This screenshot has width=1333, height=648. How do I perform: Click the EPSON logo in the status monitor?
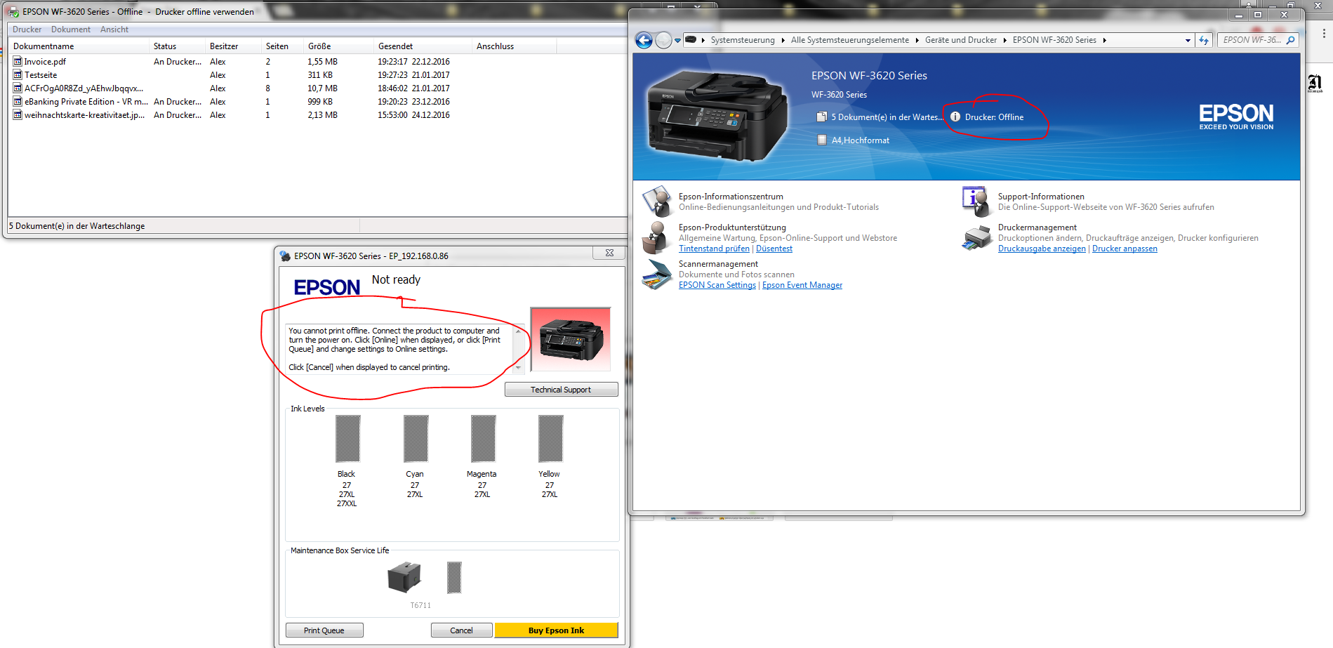(x=327, y=287)
